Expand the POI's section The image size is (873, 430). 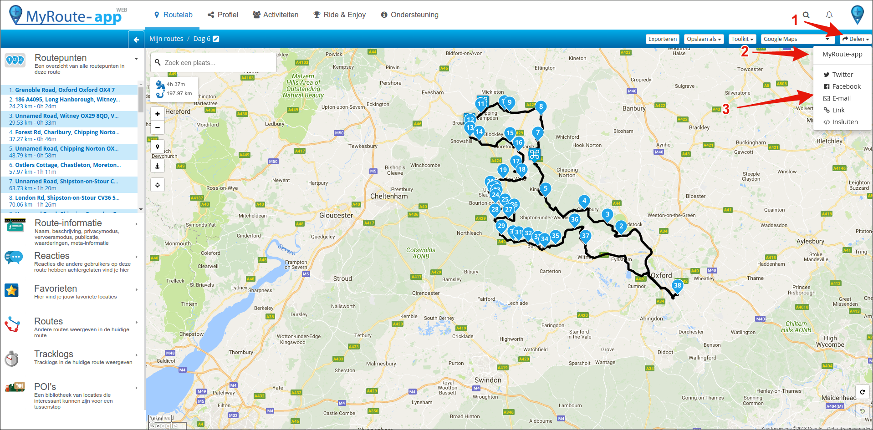pyautogui.click(x=136, y=388)
